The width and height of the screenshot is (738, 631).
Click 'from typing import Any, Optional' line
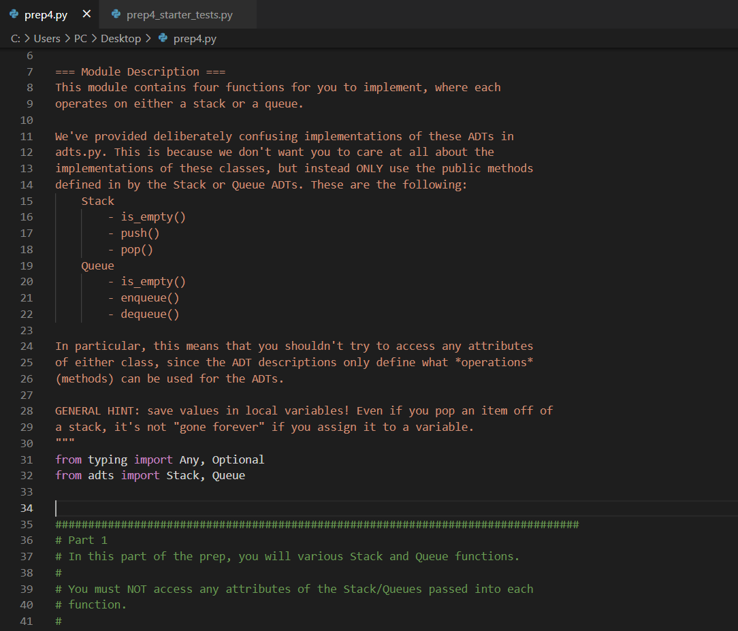159,459
